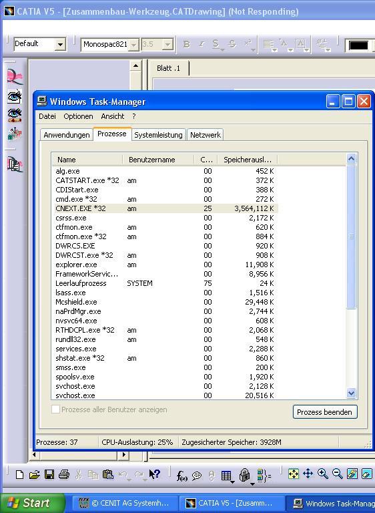The height and width of the screenshot is (513, 375).
Task: Open the Formula f(x) tool
Action: tap(181, 476)
